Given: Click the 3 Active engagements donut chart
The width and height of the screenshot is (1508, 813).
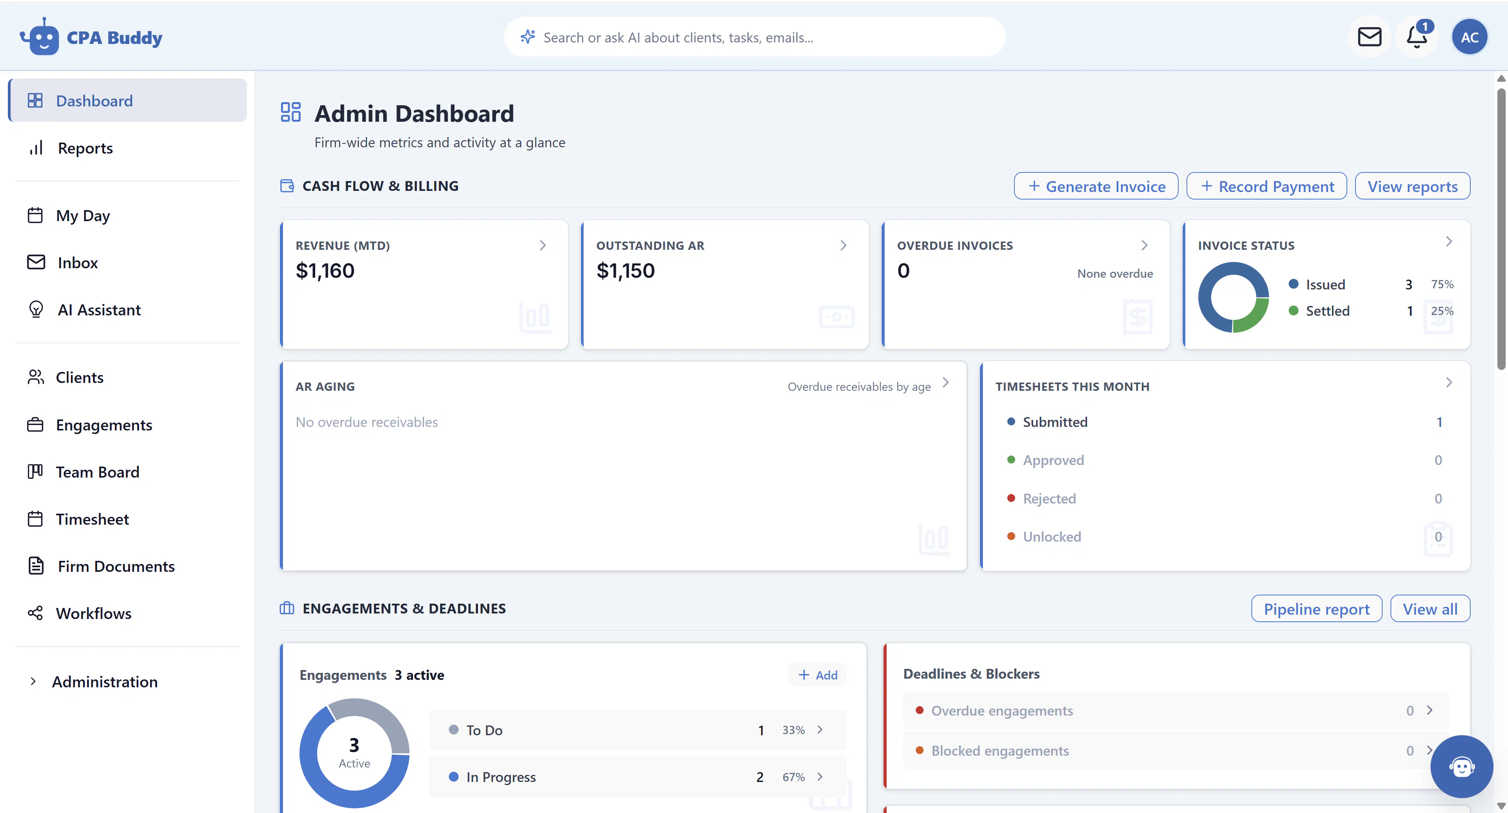Looking at the screenshot, I should 354,753.
